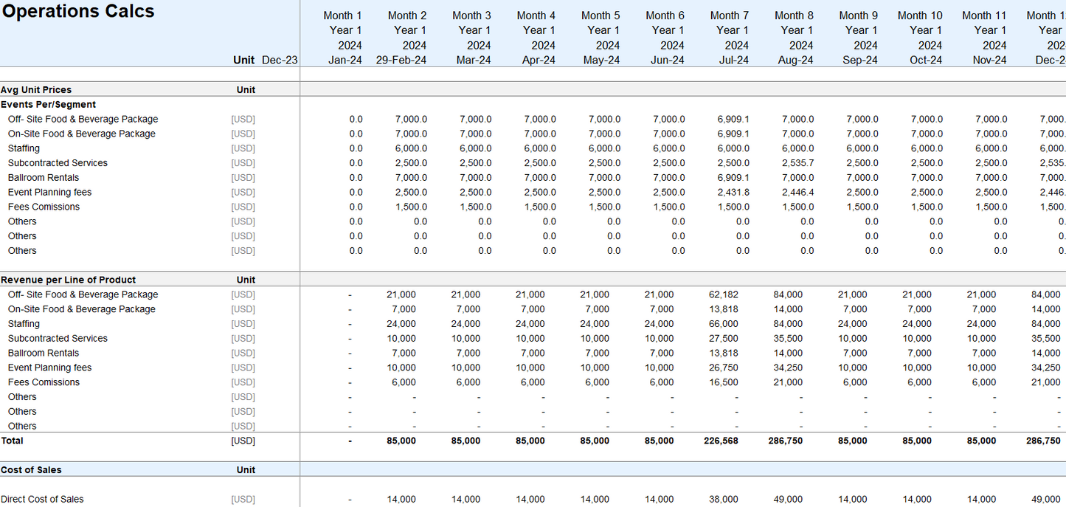This screenshot has width=1066, height=507.
Task: Click the Month 1 column header
Action: tap(342, 15)
